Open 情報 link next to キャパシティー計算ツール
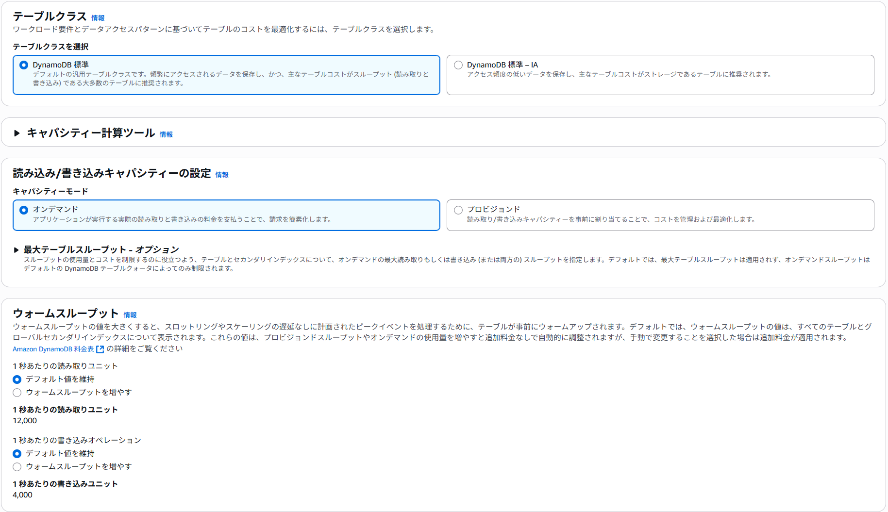 click(x=166, y=134)
